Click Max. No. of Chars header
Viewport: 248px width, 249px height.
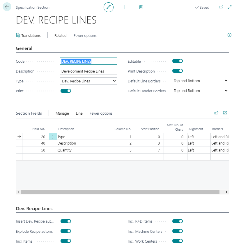coord(175,127)
